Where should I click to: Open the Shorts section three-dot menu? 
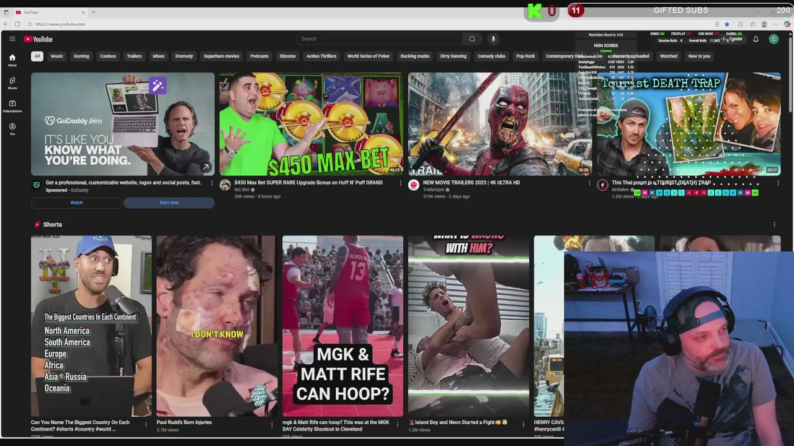point(774,225)
